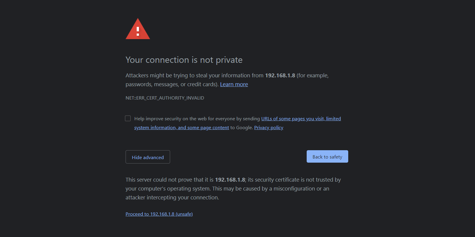
Task: Click the bold 192.168.1.8 in the advanced explanation
Action: [x=230, y=180]
